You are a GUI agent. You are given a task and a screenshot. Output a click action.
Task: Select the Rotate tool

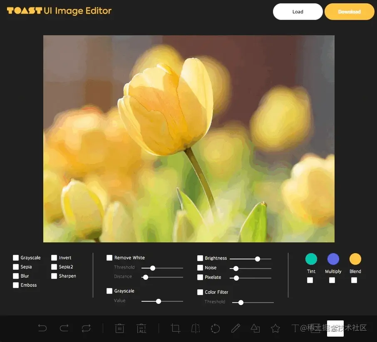(215, 329)
